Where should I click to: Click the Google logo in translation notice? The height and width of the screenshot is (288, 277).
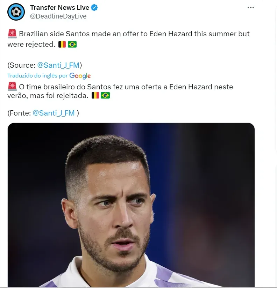(80, 76)
